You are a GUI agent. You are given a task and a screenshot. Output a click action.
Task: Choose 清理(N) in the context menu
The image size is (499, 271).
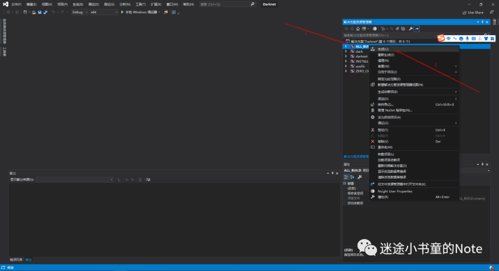click(414, 61)
